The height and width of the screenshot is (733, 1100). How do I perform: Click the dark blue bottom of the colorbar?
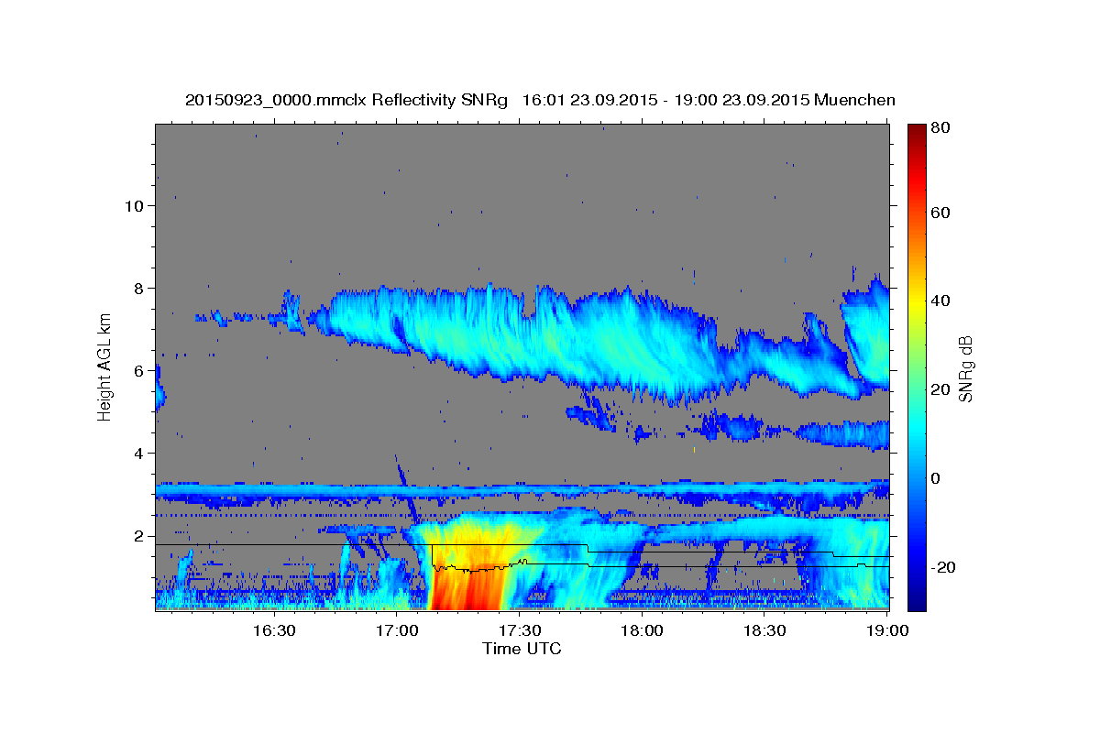pyautogui.click(x=917, y=600)
